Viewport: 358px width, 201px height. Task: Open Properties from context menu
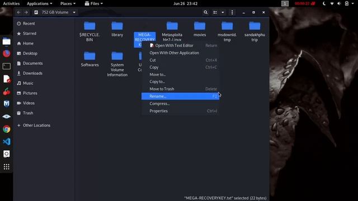[x=180, y=111]
